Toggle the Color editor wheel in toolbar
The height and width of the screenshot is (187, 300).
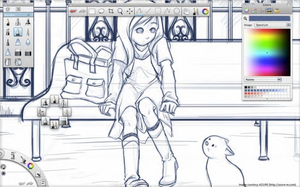coord(205,11)
